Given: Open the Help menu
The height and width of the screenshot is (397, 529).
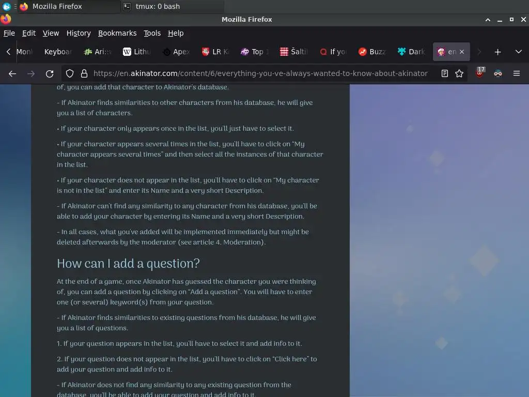Looking at the screenshot, I should coord(176,33).
